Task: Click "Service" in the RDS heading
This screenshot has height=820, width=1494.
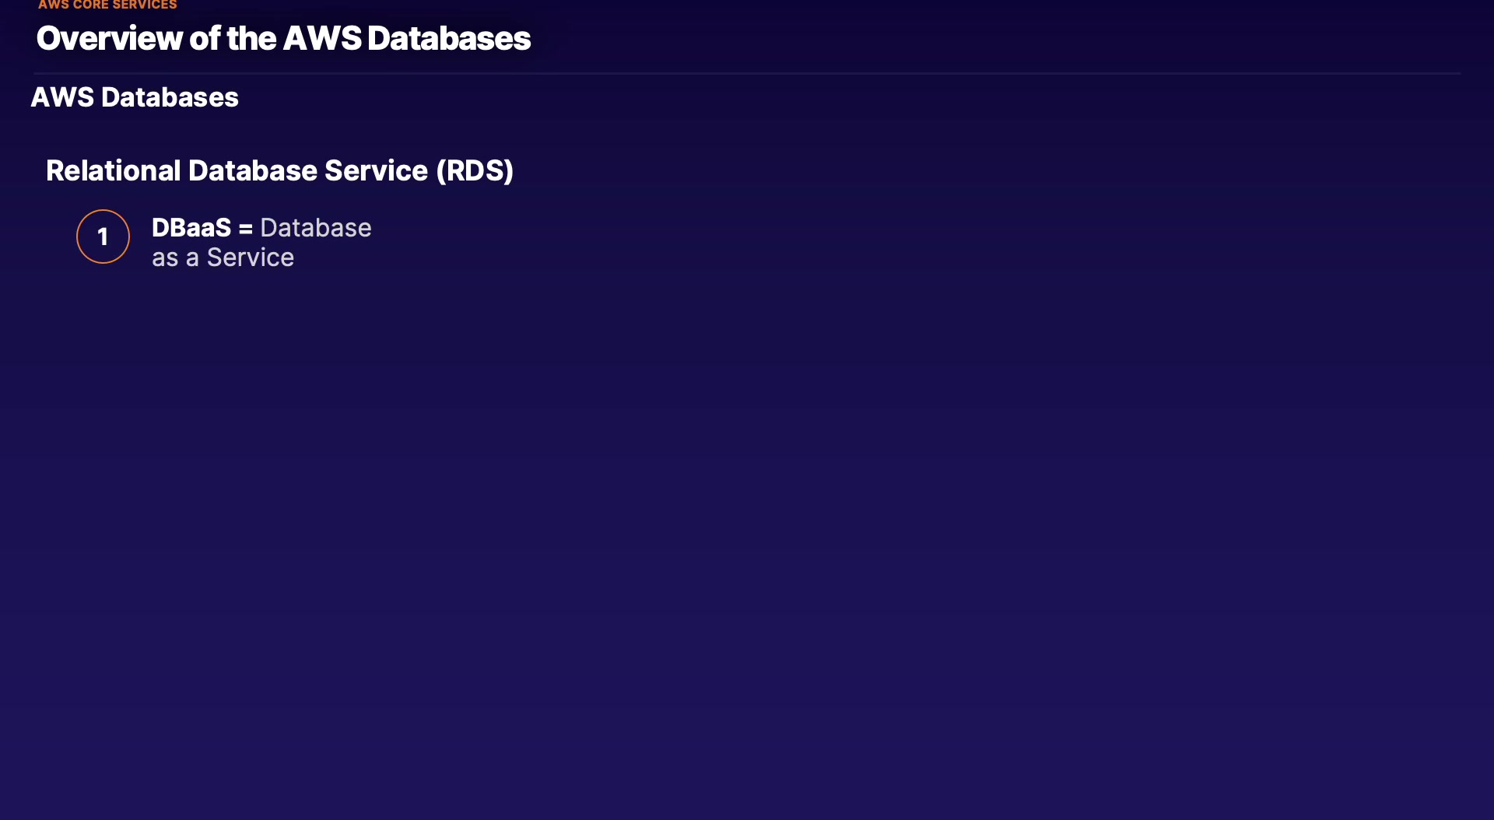Action: (x=376, y=170)
